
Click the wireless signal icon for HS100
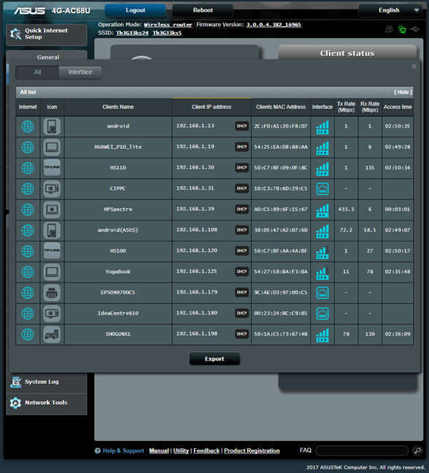pyautogui.click(x=322, y=252)
